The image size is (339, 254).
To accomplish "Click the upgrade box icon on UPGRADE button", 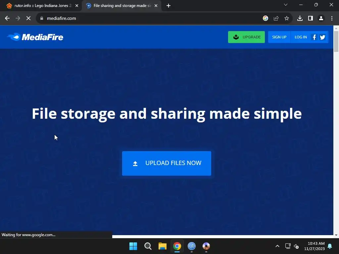I will point(236,37).
